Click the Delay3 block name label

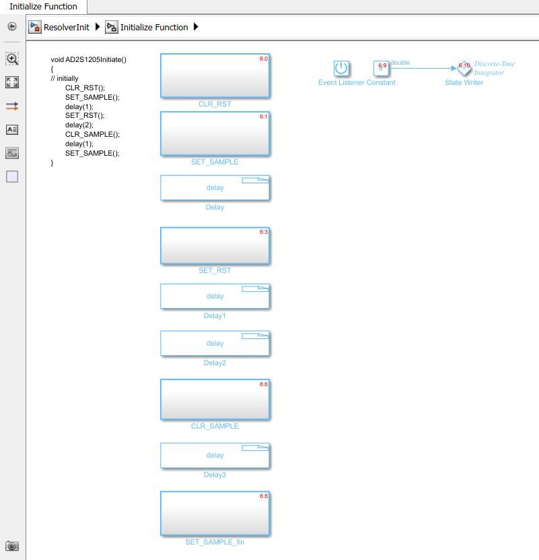pyautogui.click(x=215, y=474)
